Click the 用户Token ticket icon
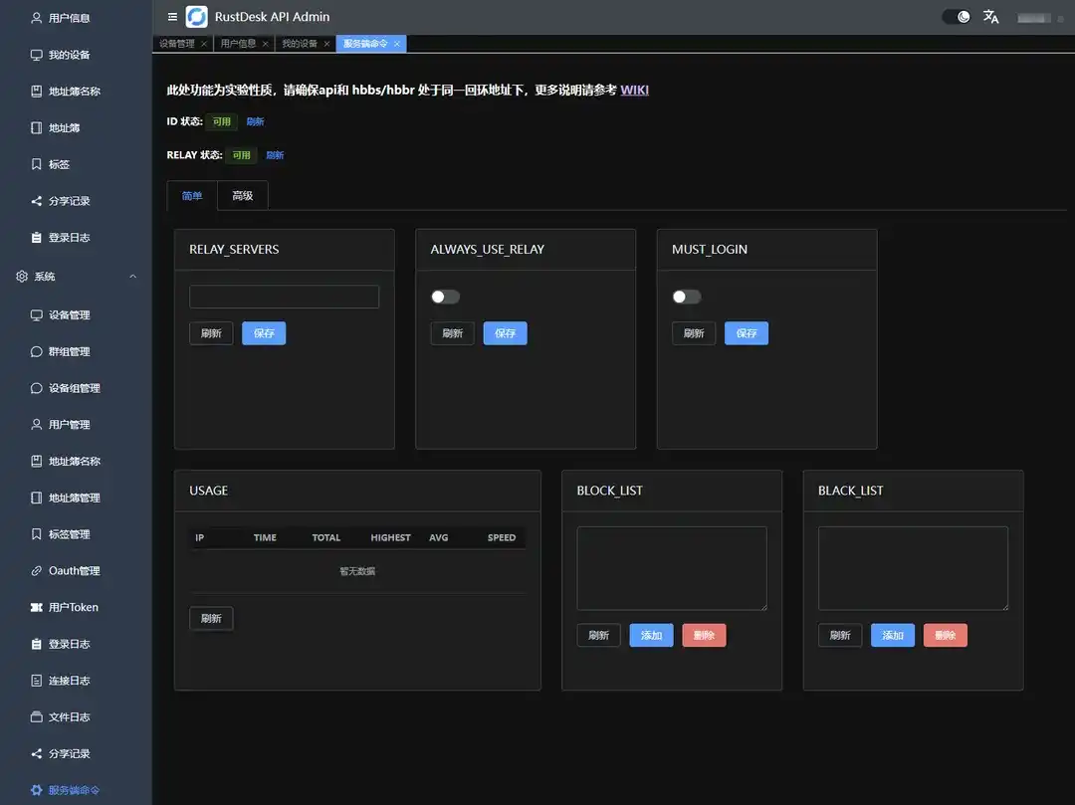Viewport: 1075px width, 805px height. (x=37, y=608)
